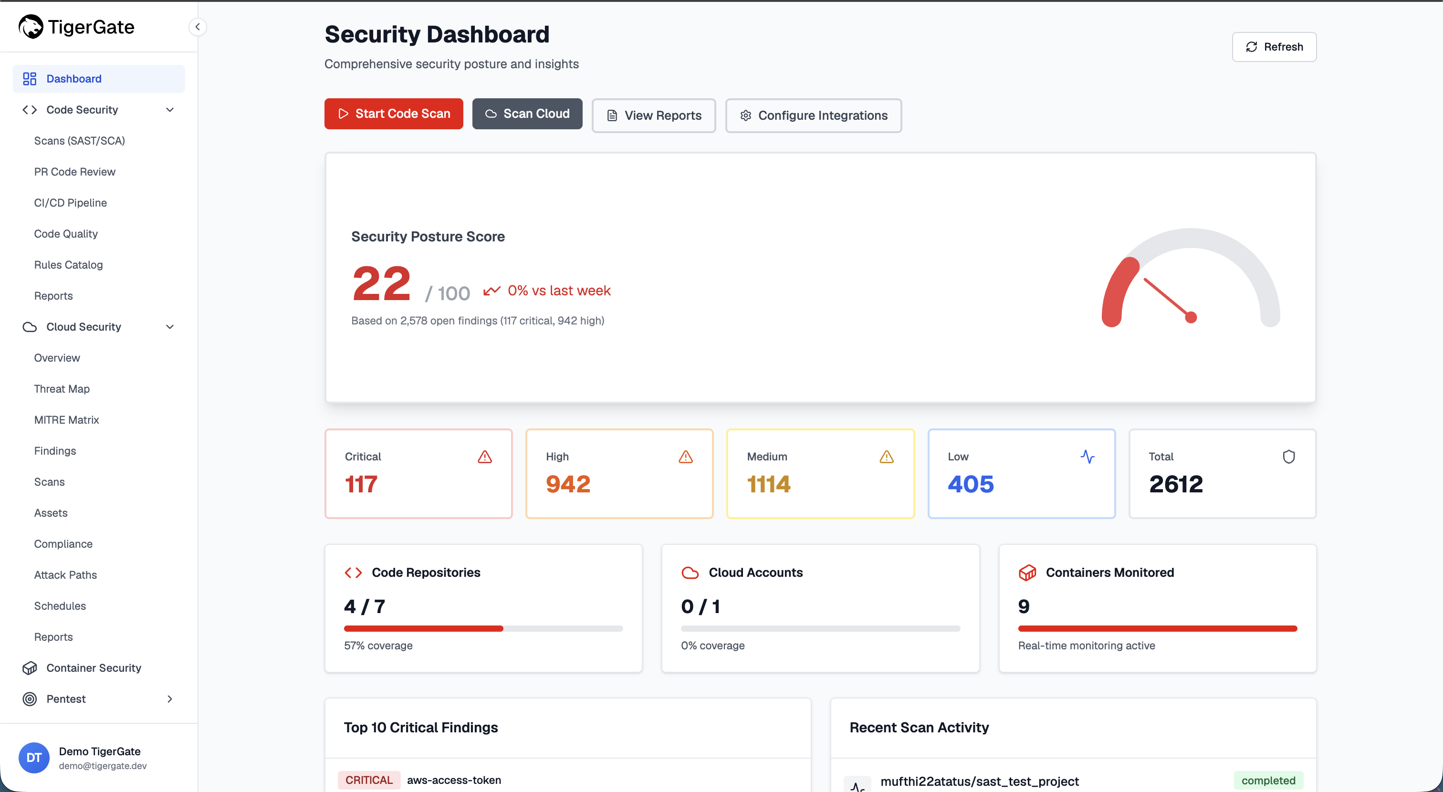Expand the Pentest menu chevron
The width and height of the screenshot is (1443, 792).
coord(170,698)
